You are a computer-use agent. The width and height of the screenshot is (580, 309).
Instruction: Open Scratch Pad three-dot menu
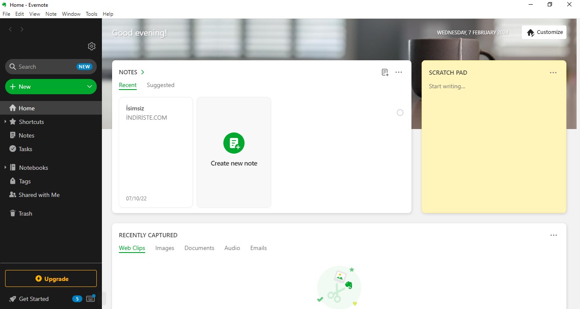coord(553,73)
